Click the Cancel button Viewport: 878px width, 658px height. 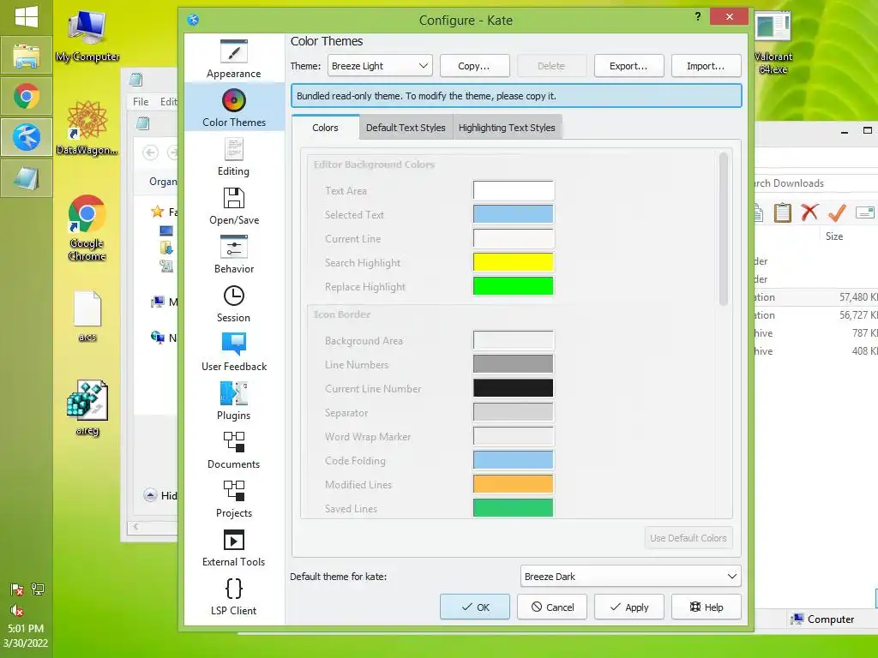coord(552,607)
